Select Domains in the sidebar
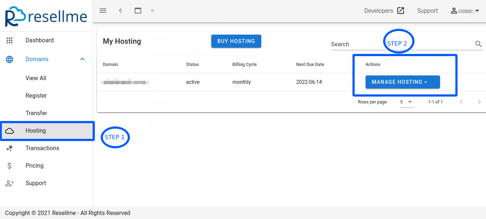 (37, 59)
